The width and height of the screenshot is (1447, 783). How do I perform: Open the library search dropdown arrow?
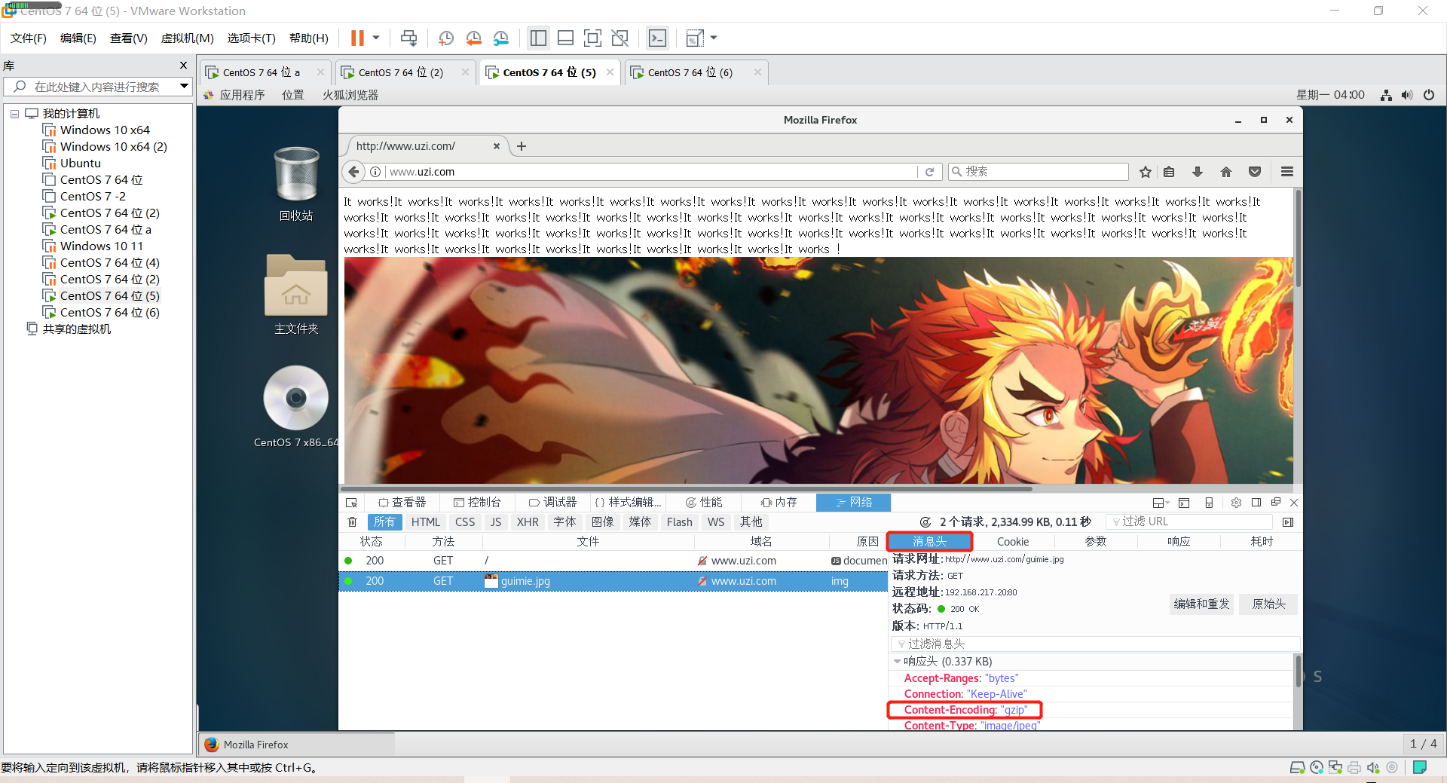click(184, 87)
